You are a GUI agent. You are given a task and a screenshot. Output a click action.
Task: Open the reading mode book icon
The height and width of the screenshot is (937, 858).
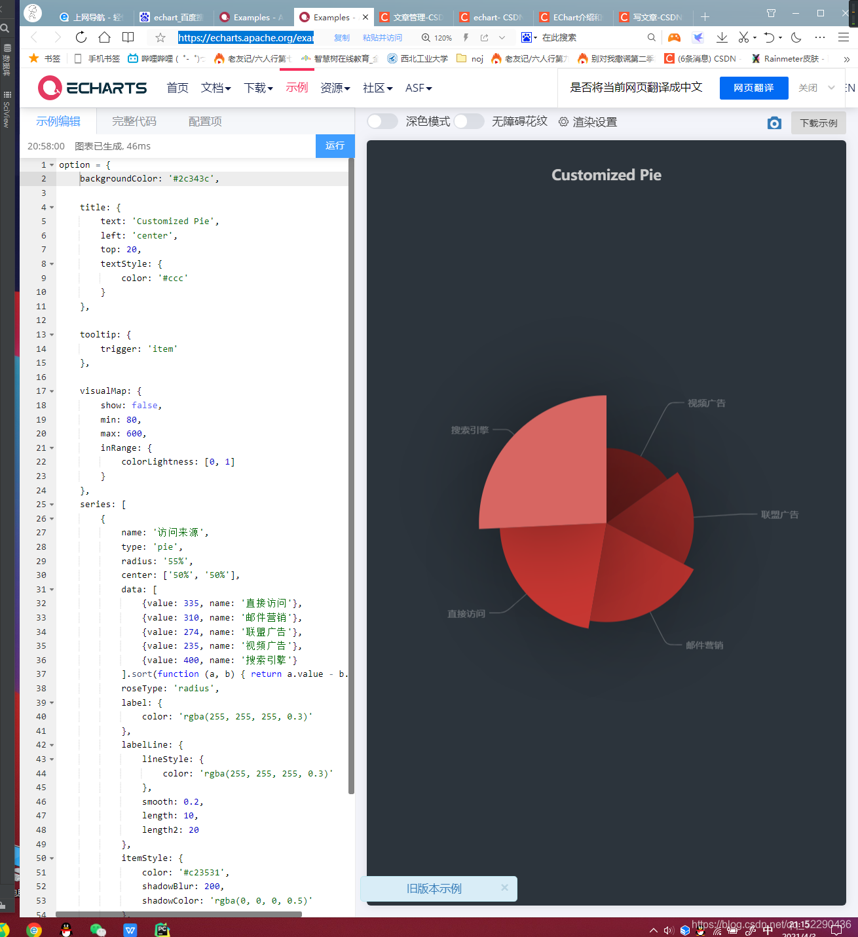(128, 37)
